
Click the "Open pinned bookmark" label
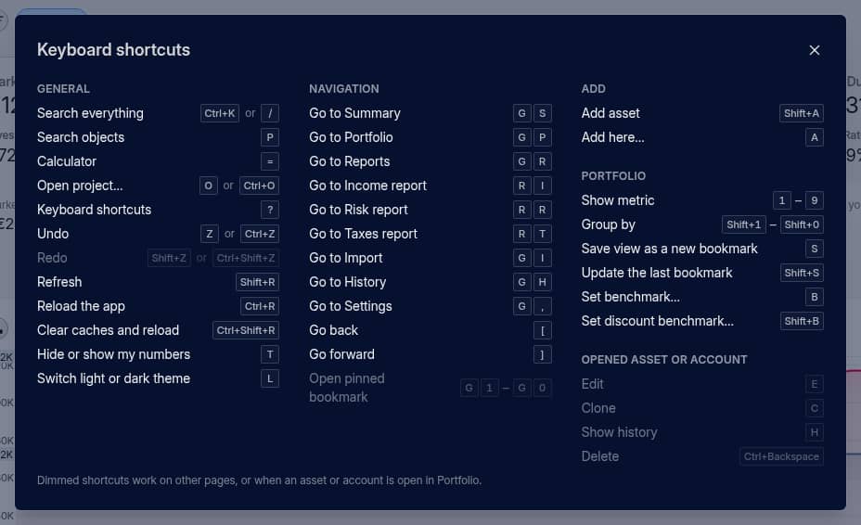pyautogui.click(x=347, y=388)
